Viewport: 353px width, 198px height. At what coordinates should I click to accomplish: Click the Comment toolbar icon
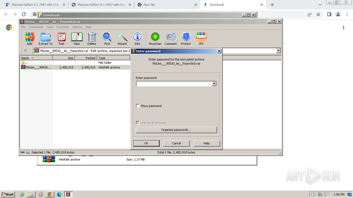pos(171,38)
